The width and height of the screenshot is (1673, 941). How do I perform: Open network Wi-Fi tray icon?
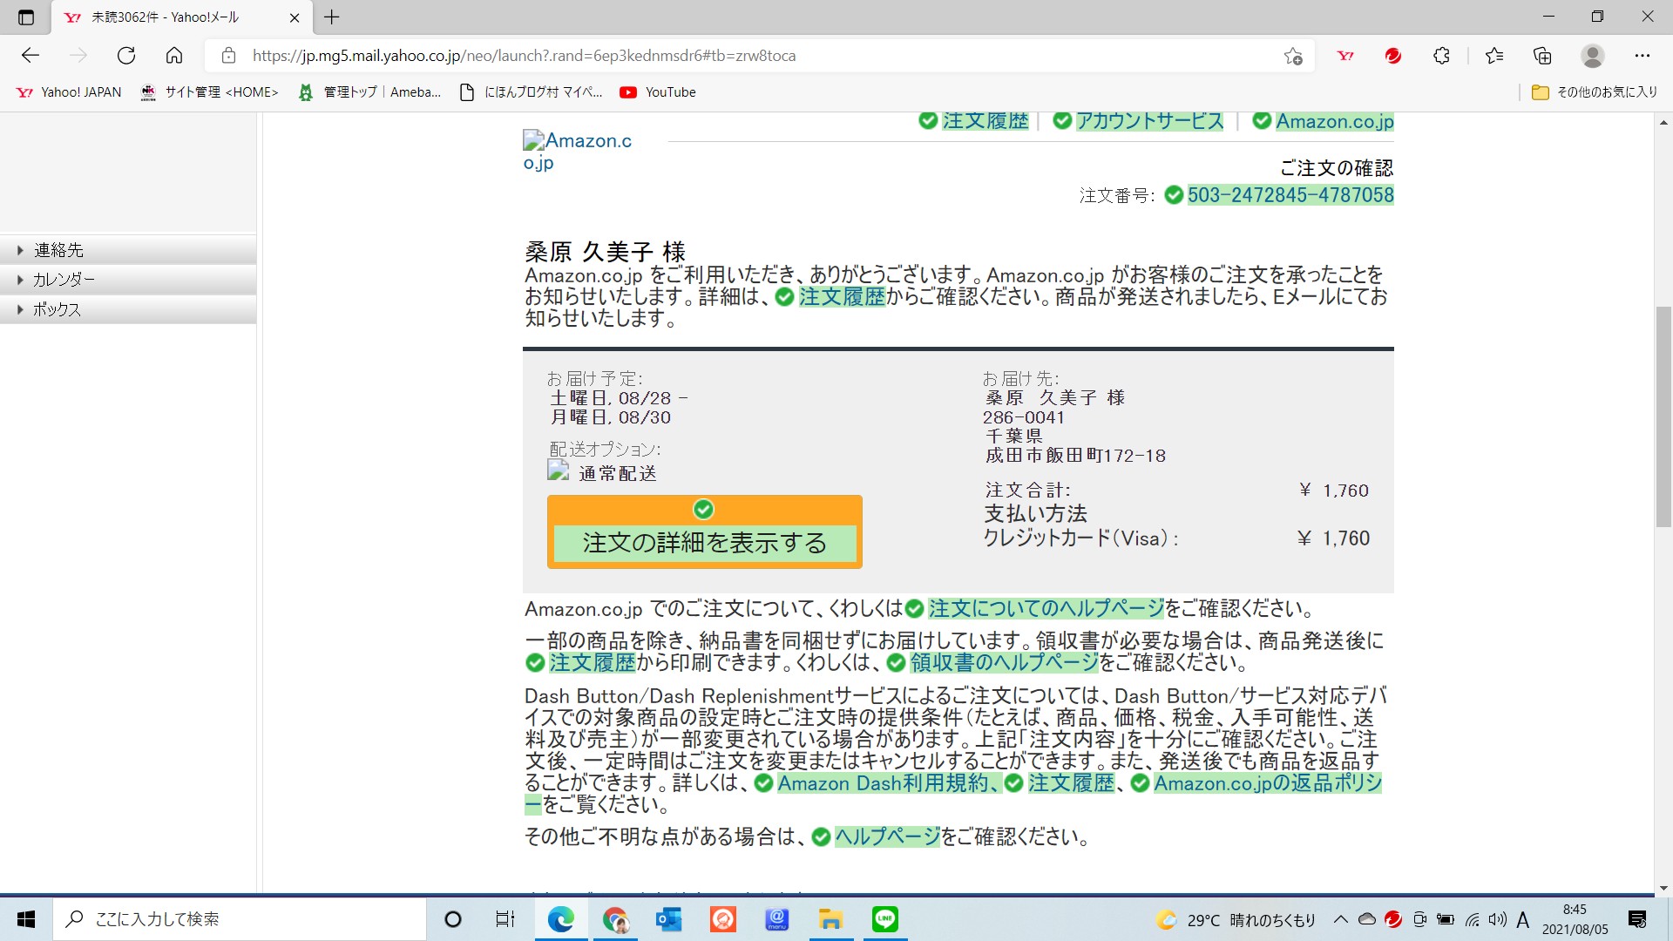1473,919
